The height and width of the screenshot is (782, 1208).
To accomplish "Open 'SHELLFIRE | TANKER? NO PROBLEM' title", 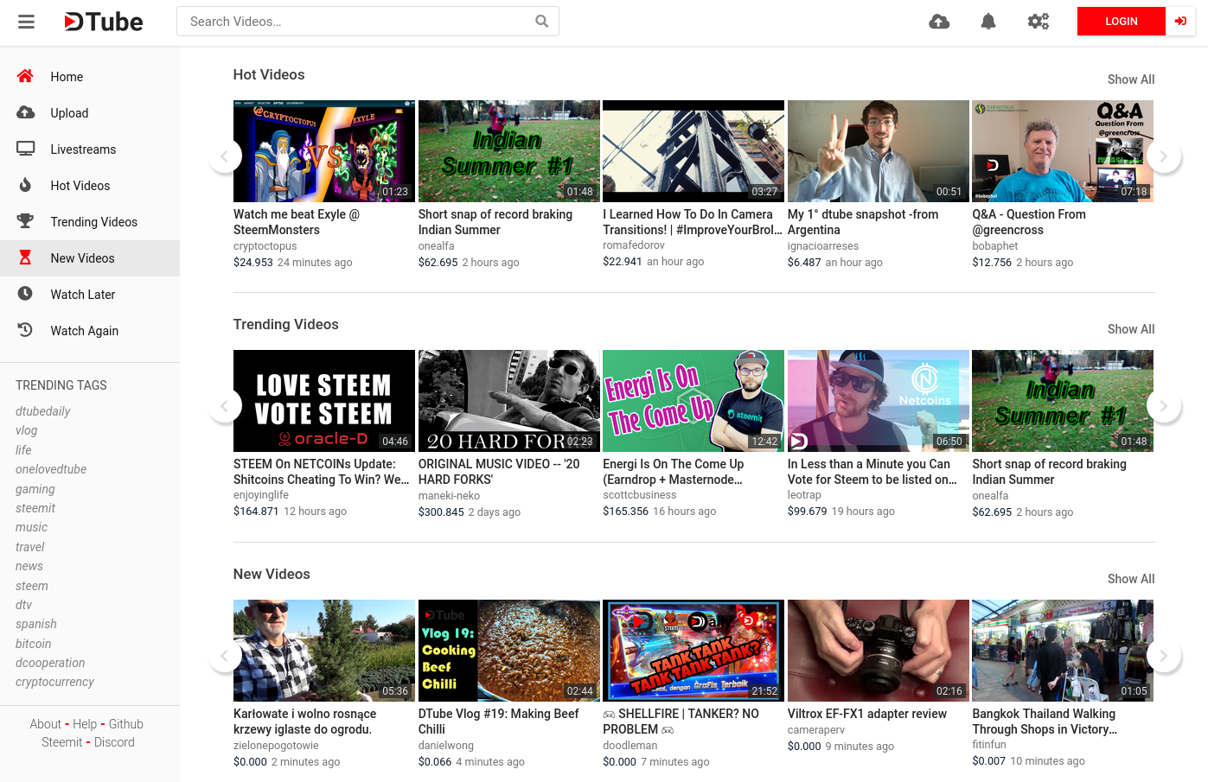I will pyautogui.click(x=681, y=722).
